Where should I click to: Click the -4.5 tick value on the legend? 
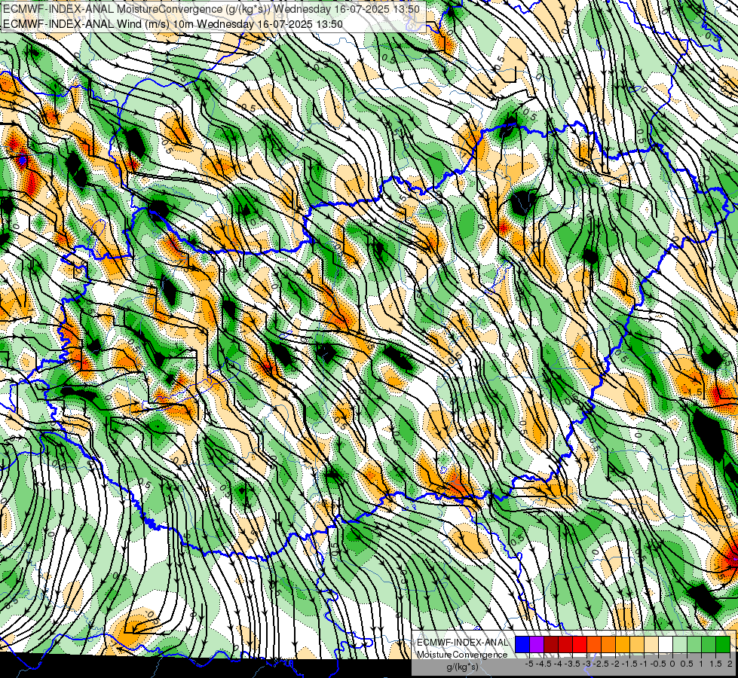pos(544,664)
